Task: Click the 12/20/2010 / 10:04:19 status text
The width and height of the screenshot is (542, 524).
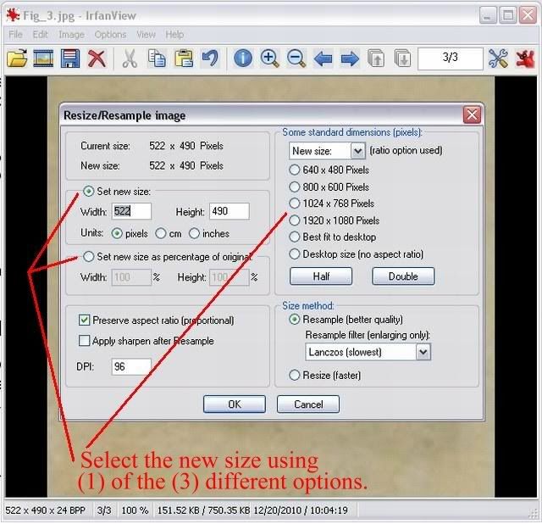Action: tap(301, 510)
